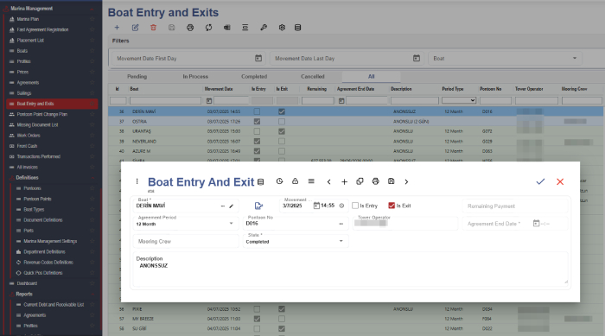The image size is (605, 336).
Task: Print the record from dialog toolbar
Action: (375, 181)
